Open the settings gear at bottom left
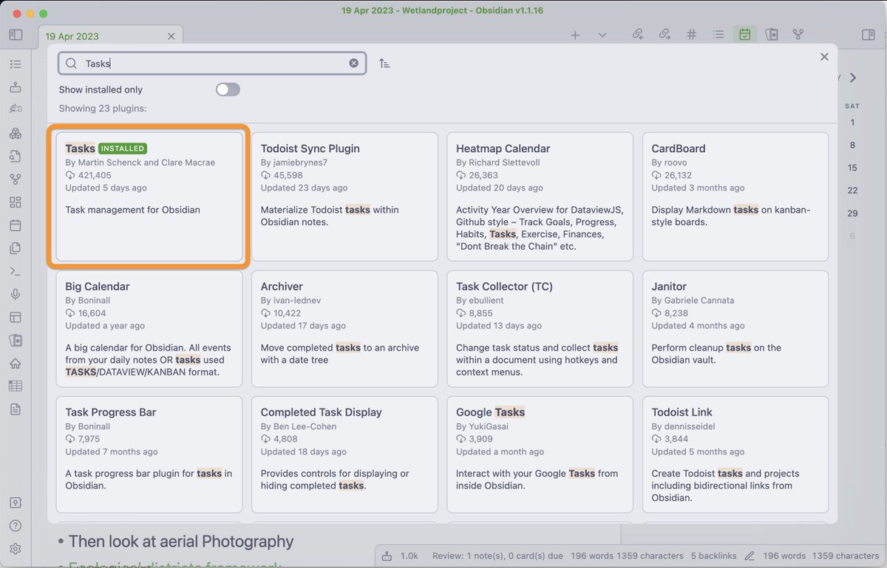 [x=16, y=549]
